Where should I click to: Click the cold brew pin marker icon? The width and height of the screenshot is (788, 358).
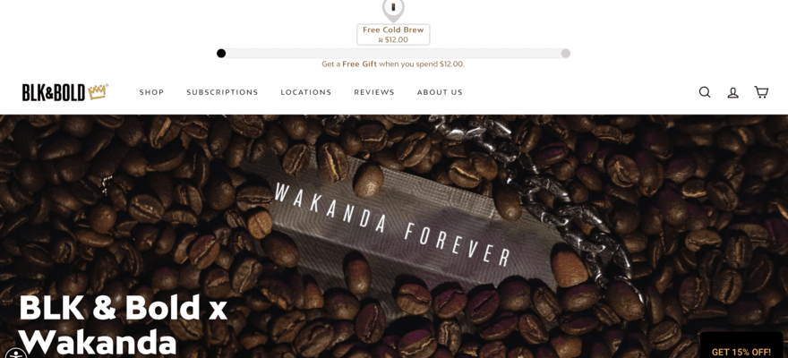click(x=393, y=9)
